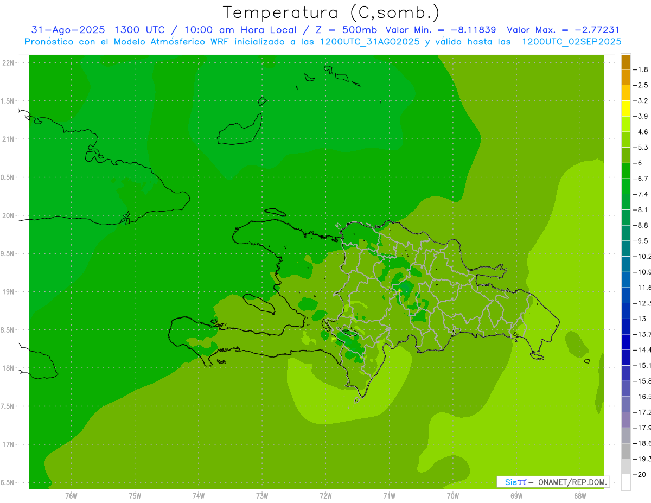Click colorbar swatch between -6.7 and -7.4
The image size is (651, 503).
click(x=626, y=187)
